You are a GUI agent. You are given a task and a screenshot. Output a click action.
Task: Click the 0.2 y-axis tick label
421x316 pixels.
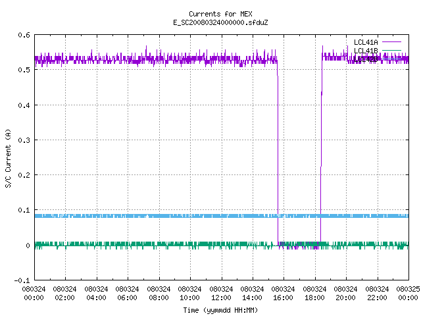click(24, 175)
